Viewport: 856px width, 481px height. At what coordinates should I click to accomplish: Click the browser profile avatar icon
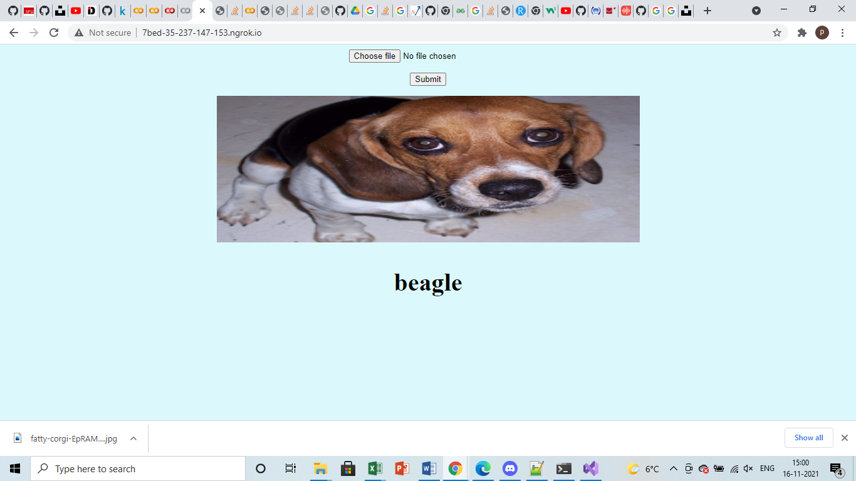point(823,32)
